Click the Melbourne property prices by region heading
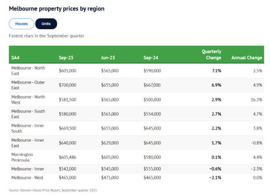The height and width of the screenshot is (196, 270). tap(56, 9)
